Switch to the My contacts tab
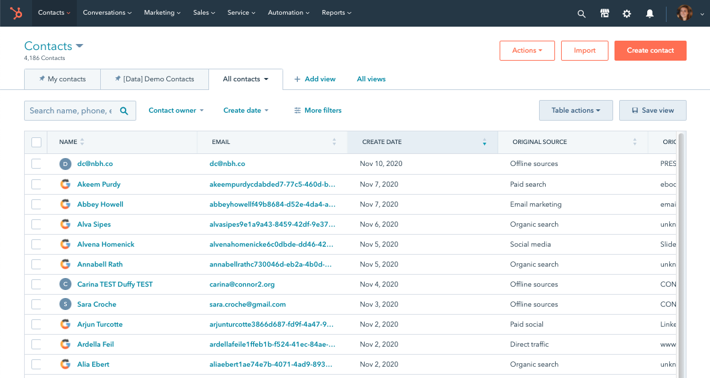This screenshot has height=378, width=710. 62,79
